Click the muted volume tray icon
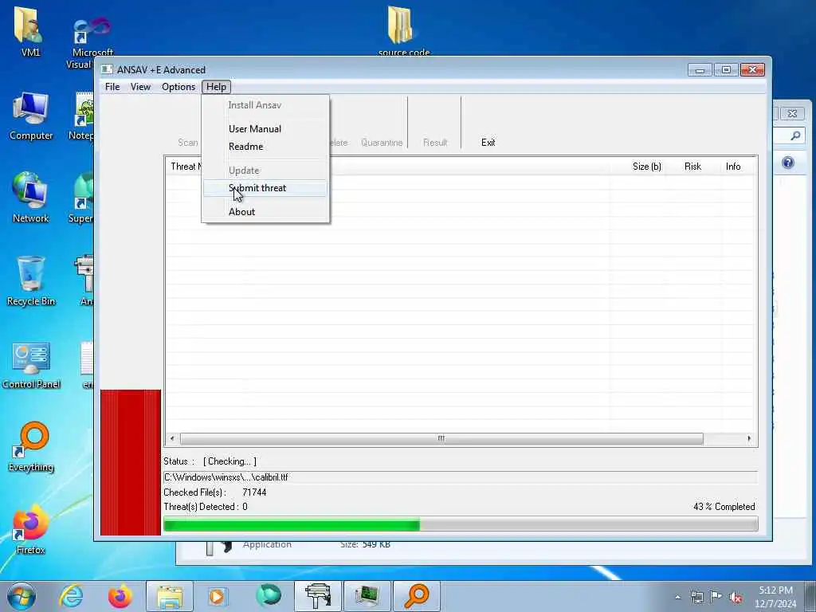The width and height of the screenshot is (816, 612). (x=736, y=598)
